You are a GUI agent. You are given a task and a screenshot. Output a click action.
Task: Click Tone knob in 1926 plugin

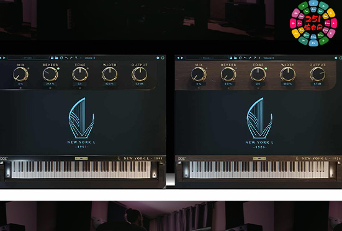click(x=258, y=74)
